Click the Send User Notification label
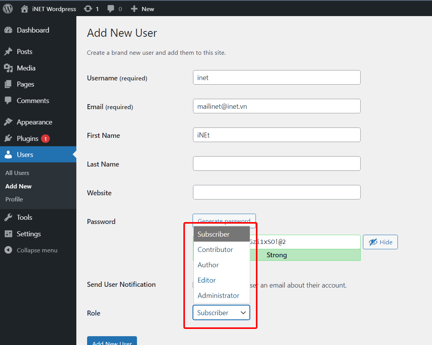This screenshot has width=432, height=345. pos(121,284)
